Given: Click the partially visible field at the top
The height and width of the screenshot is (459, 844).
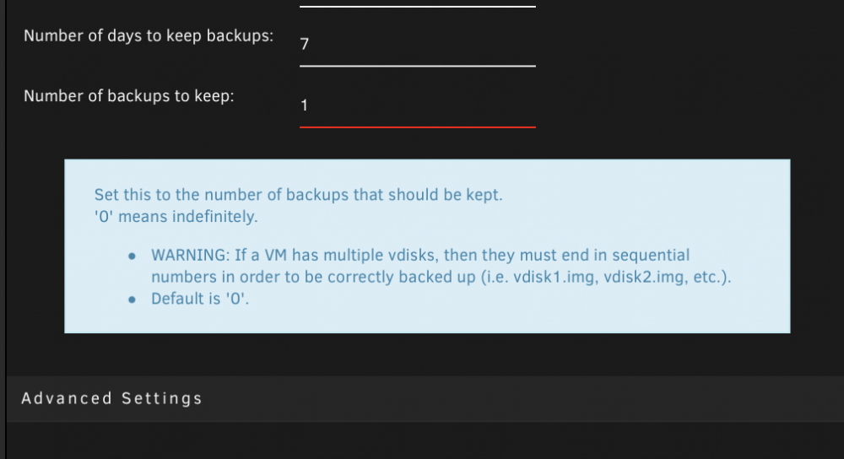Looking at the screenshot, I should [x=417, y=4].
